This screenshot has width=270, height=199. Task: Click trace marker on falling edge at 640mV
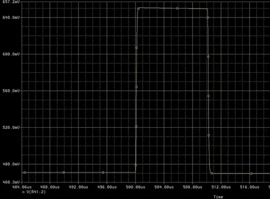207,17
